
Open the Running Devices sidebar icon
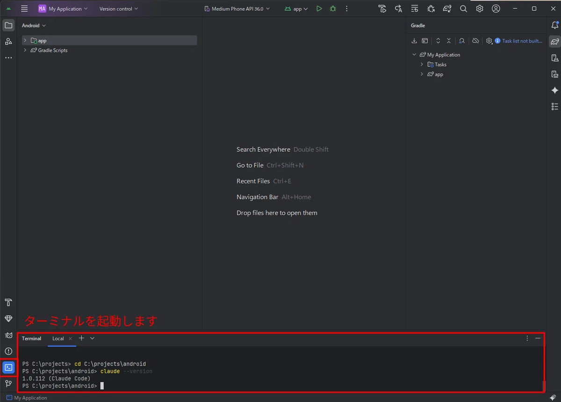[555, 74]
